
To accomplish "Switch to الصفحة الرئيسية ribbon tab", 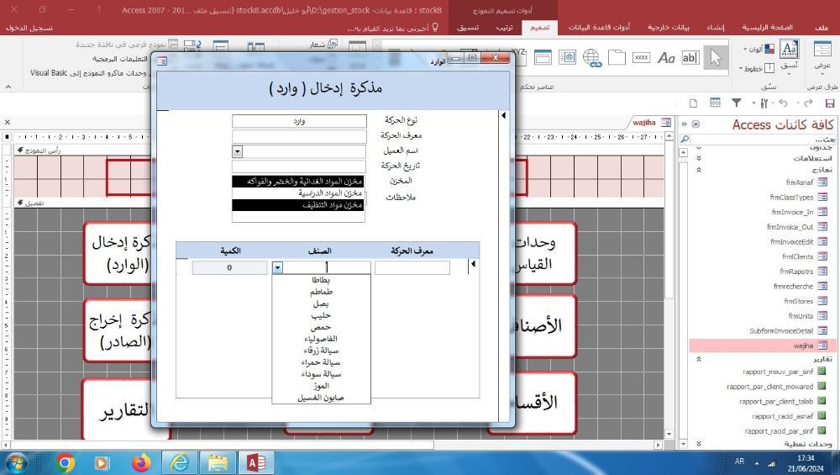I will (x=767, y=28).
